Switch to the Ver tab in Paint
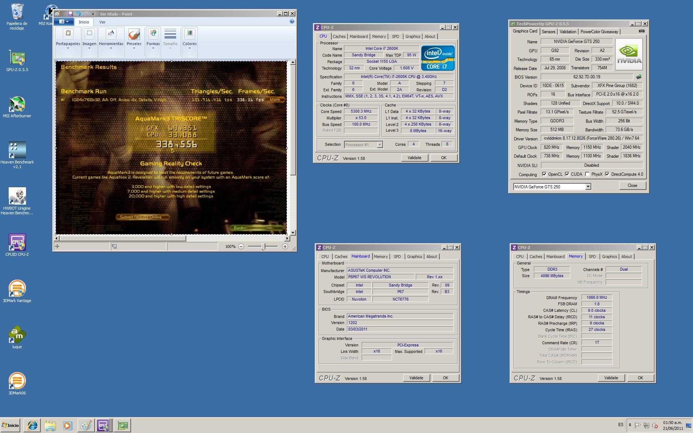 pyautogui.click(x=102, y=22)
